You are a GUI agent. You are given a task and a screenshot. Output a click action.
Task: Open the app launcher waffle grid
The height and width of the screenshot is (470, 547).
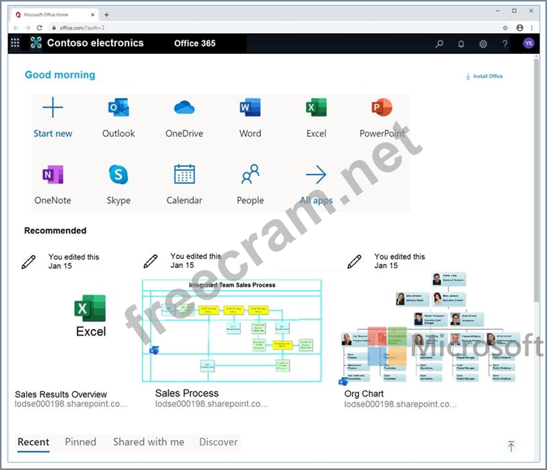[x=15, y=43]
